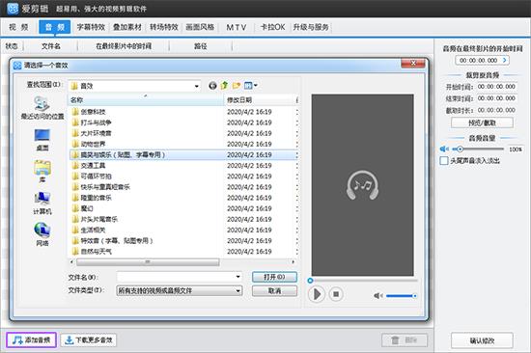Click the file list horizontal scrollbar

[x=148, y=262]
